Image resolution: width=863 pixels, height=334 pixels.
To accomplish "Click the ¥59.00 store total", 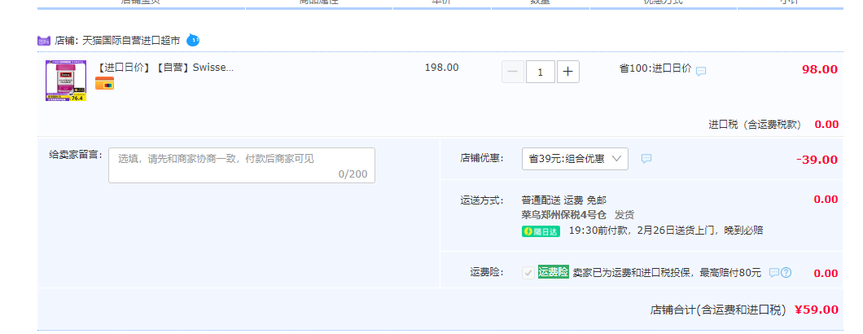I will [817, 310].
